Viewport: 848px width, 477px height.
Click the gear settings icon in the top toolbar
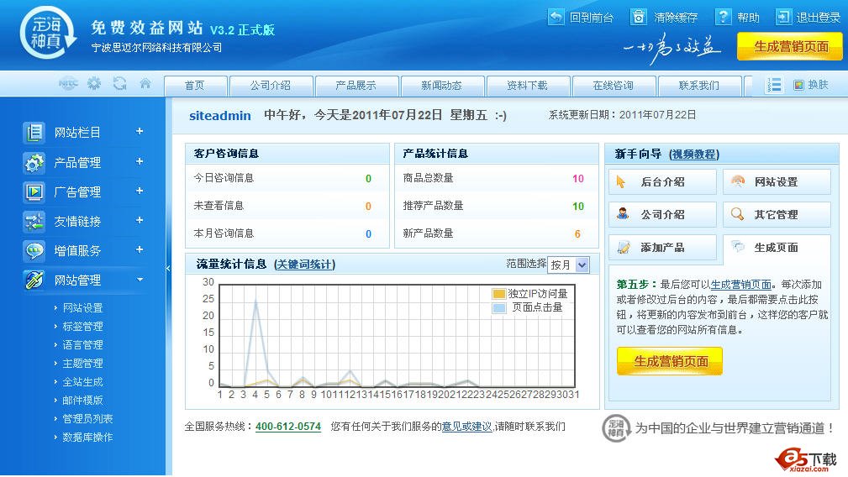tap(94, 84)
